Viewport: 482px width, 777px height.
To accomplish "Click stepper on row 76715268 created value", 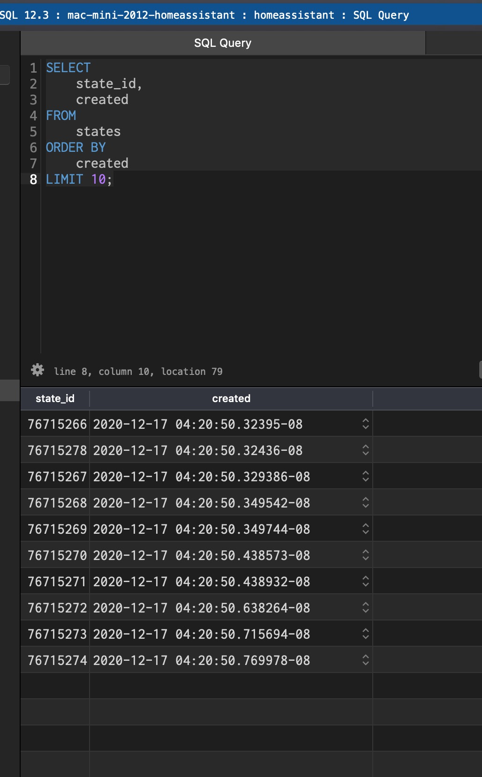I will 366,503.
